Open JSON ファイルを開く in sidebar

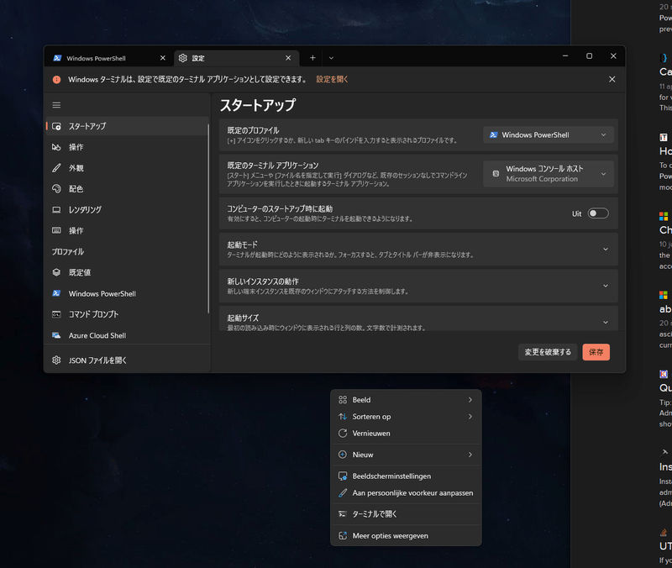pos(128,360)
